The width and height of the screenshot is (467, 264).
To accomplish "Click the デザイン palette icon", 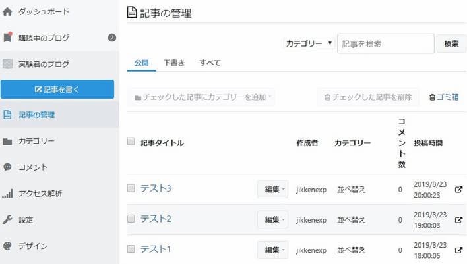I will [x=7, y=246].
